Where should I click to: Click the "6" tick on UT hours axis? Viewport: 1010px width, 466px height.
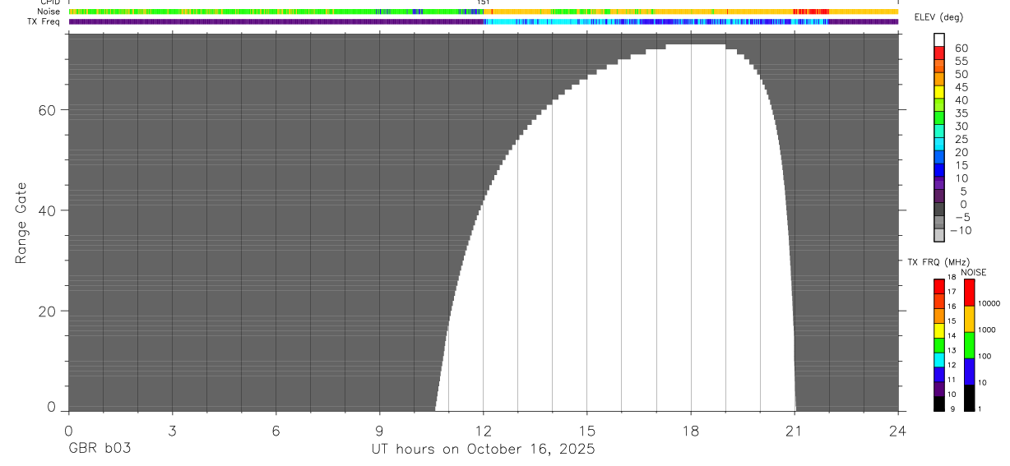(x=276, y=430)
